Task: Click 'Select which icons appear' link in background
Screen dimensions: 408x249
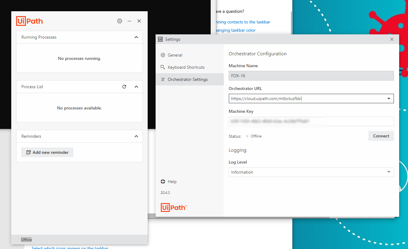Action: (x=70, y=247)
